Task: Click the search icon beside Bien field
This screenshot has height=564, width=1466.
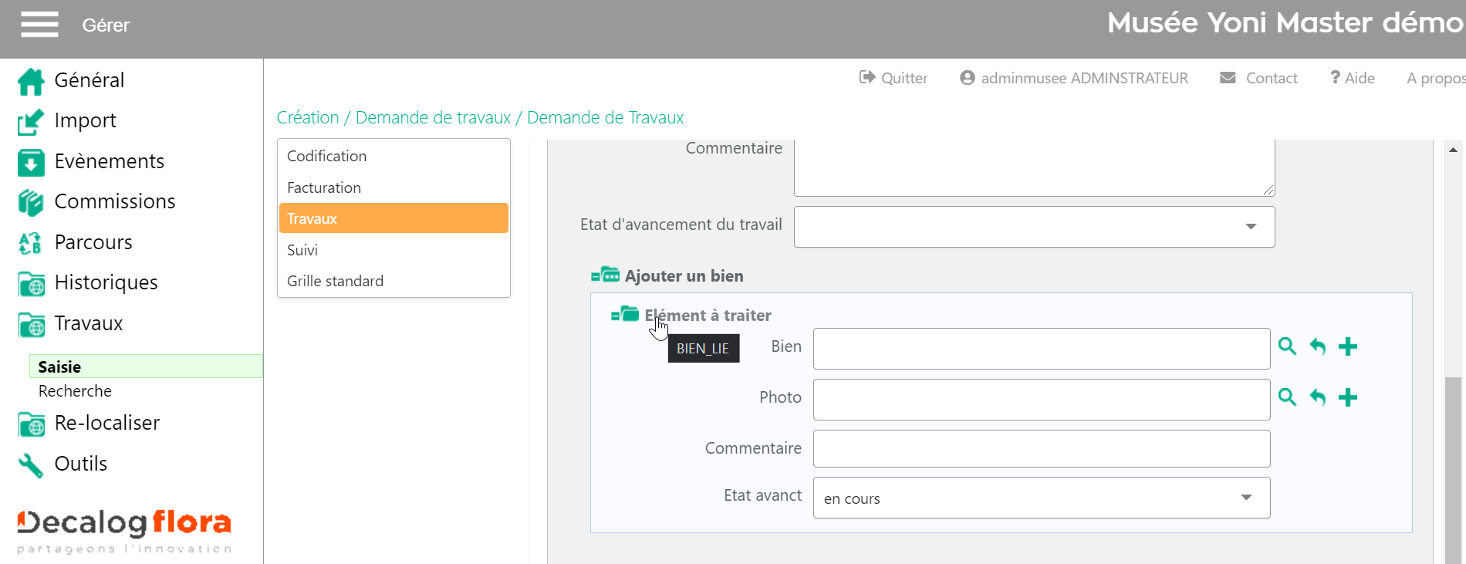Action: [1286, 346]
